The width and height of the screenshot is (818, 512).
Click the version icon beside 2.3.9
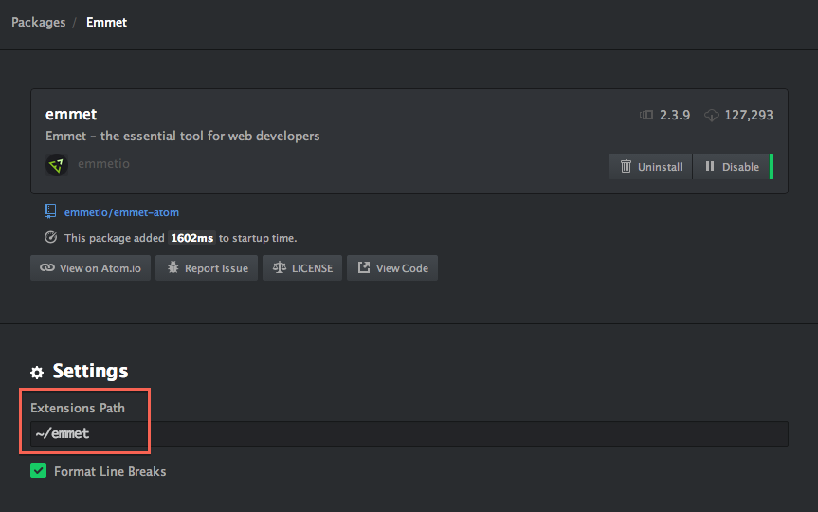646,115
